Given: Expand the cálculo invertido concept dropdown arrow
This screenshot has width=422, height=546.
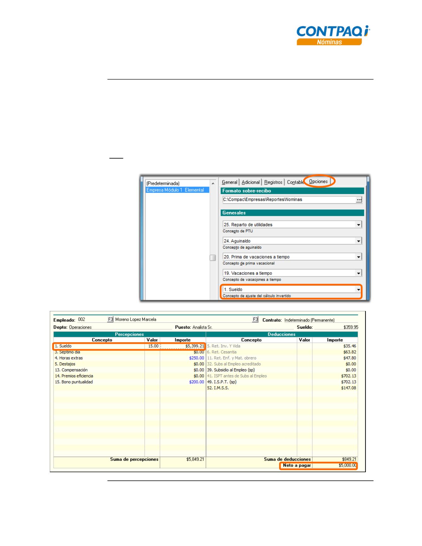Looking at the screenshot, I should pyautogui.click(x=359, y=289).
